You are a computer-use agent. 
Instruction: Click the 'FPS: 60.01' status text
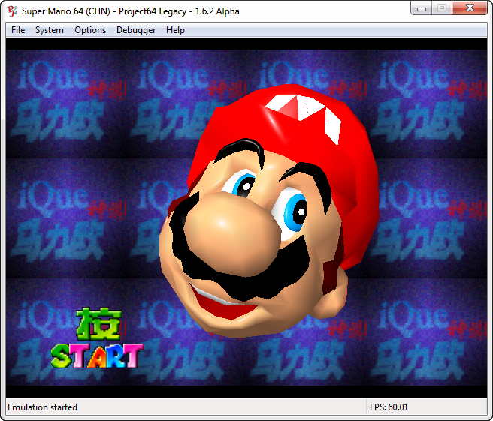389,407
